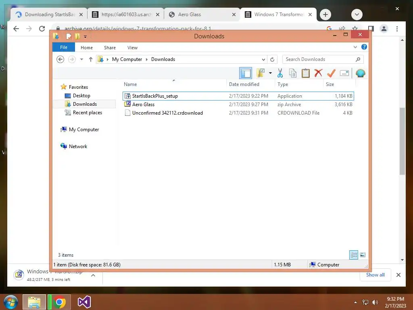The width and height of the screenshot is (413, 310).
Task: Go back in Explorer navigation
Action: click(60, 59)
